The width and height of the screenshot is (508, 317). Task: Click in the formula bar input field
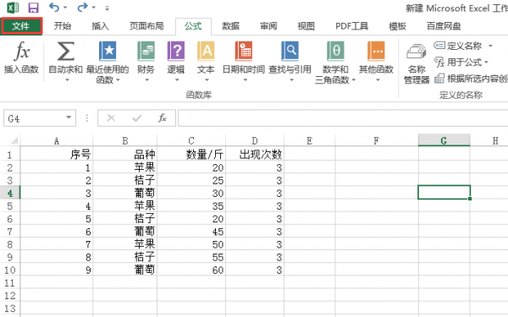click(x=343, y=118)
